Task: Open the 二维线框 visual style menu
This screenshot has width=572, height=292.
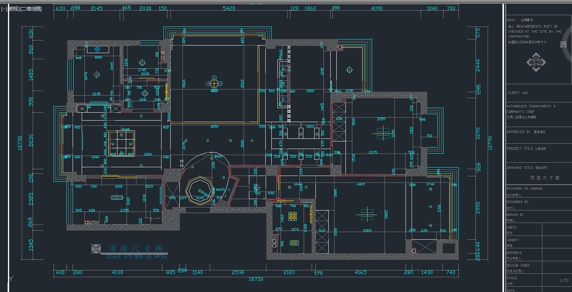Action: (x=32, y=9)
